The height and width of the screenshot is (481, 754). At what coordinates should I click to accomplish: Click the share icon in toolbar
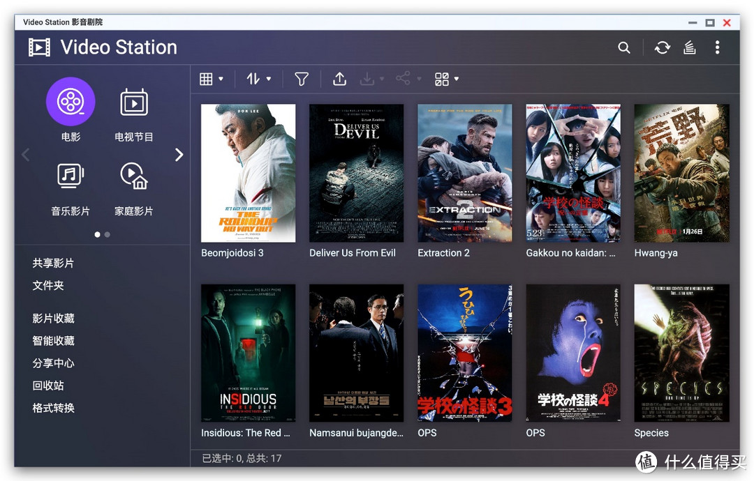pos(403,78)
